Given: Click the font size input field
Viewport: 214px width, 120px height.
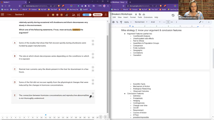Looking at the screenshot, I should click(168, 22).
